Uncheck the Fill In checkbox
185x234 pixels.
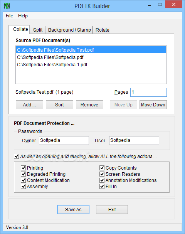point(102,187)
